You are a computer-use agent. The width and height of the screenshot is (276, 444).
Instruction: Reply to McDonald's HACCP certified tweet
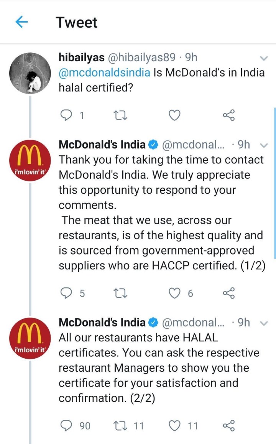point(67,294)
